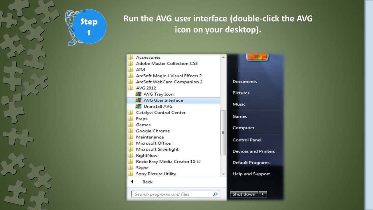Click the AVG Tray Icon shortcut icon
This screenshot has width=373, height=210.
tap(139, 94)
